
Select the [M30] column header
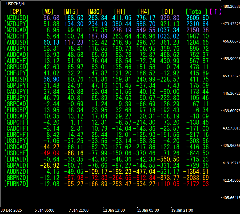(95, 12)
